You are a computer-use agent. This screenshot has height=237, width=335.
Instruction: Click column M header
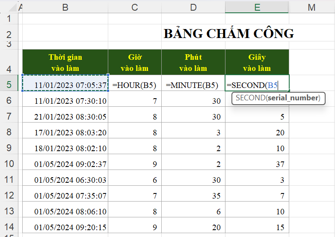tap(311, 6)
